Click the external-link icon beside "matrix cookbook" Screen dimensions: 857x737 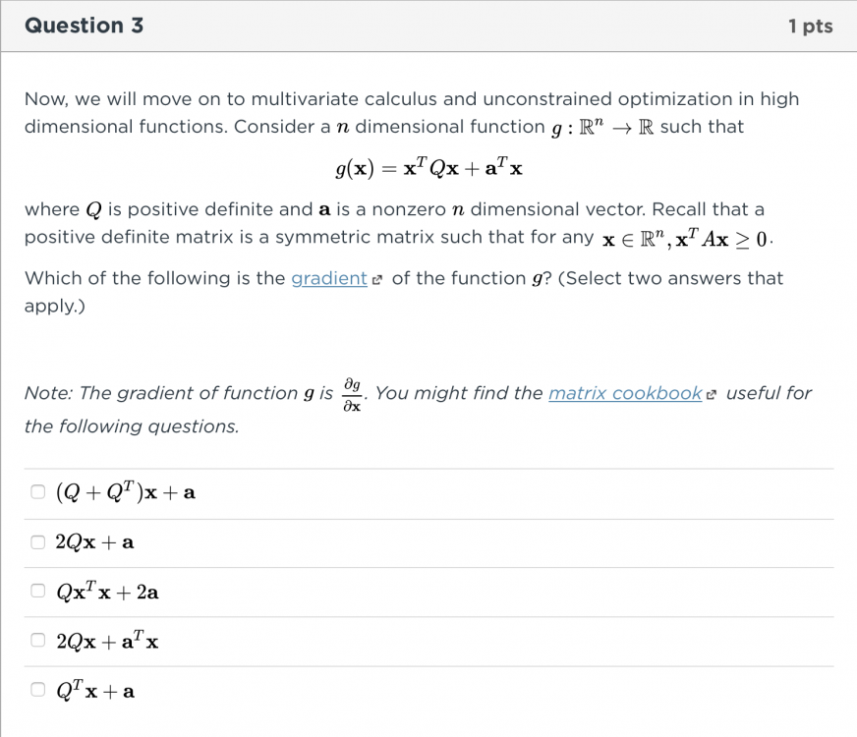(714, 394)
